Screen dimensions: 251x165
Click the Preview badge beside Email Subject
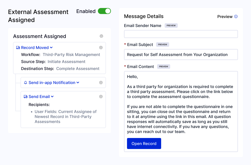tap(162, 44)
